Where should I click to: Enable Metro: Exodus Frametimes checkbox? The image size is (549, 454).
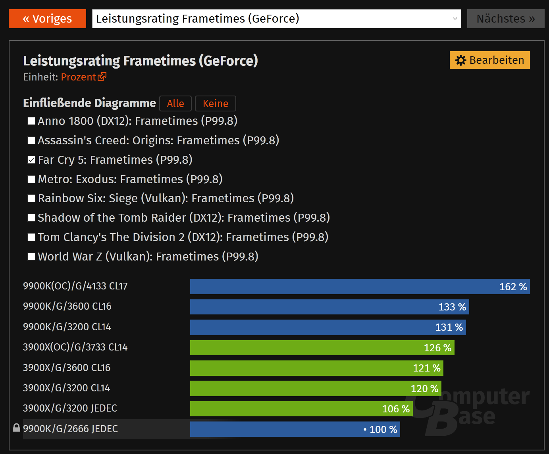coord(31,179)
